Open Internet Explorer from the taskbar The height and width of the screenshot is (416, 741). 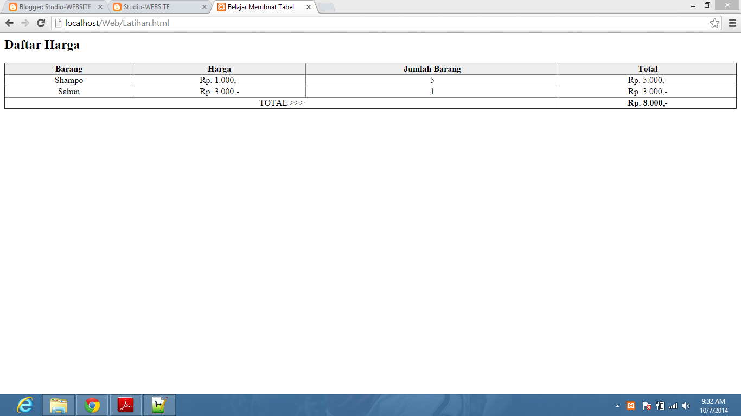[x=24, y=405]
